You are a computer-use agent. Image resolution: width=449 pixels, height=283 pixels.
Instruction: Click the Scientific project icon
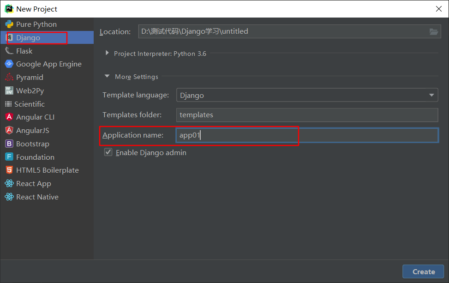tap(8, 104)
